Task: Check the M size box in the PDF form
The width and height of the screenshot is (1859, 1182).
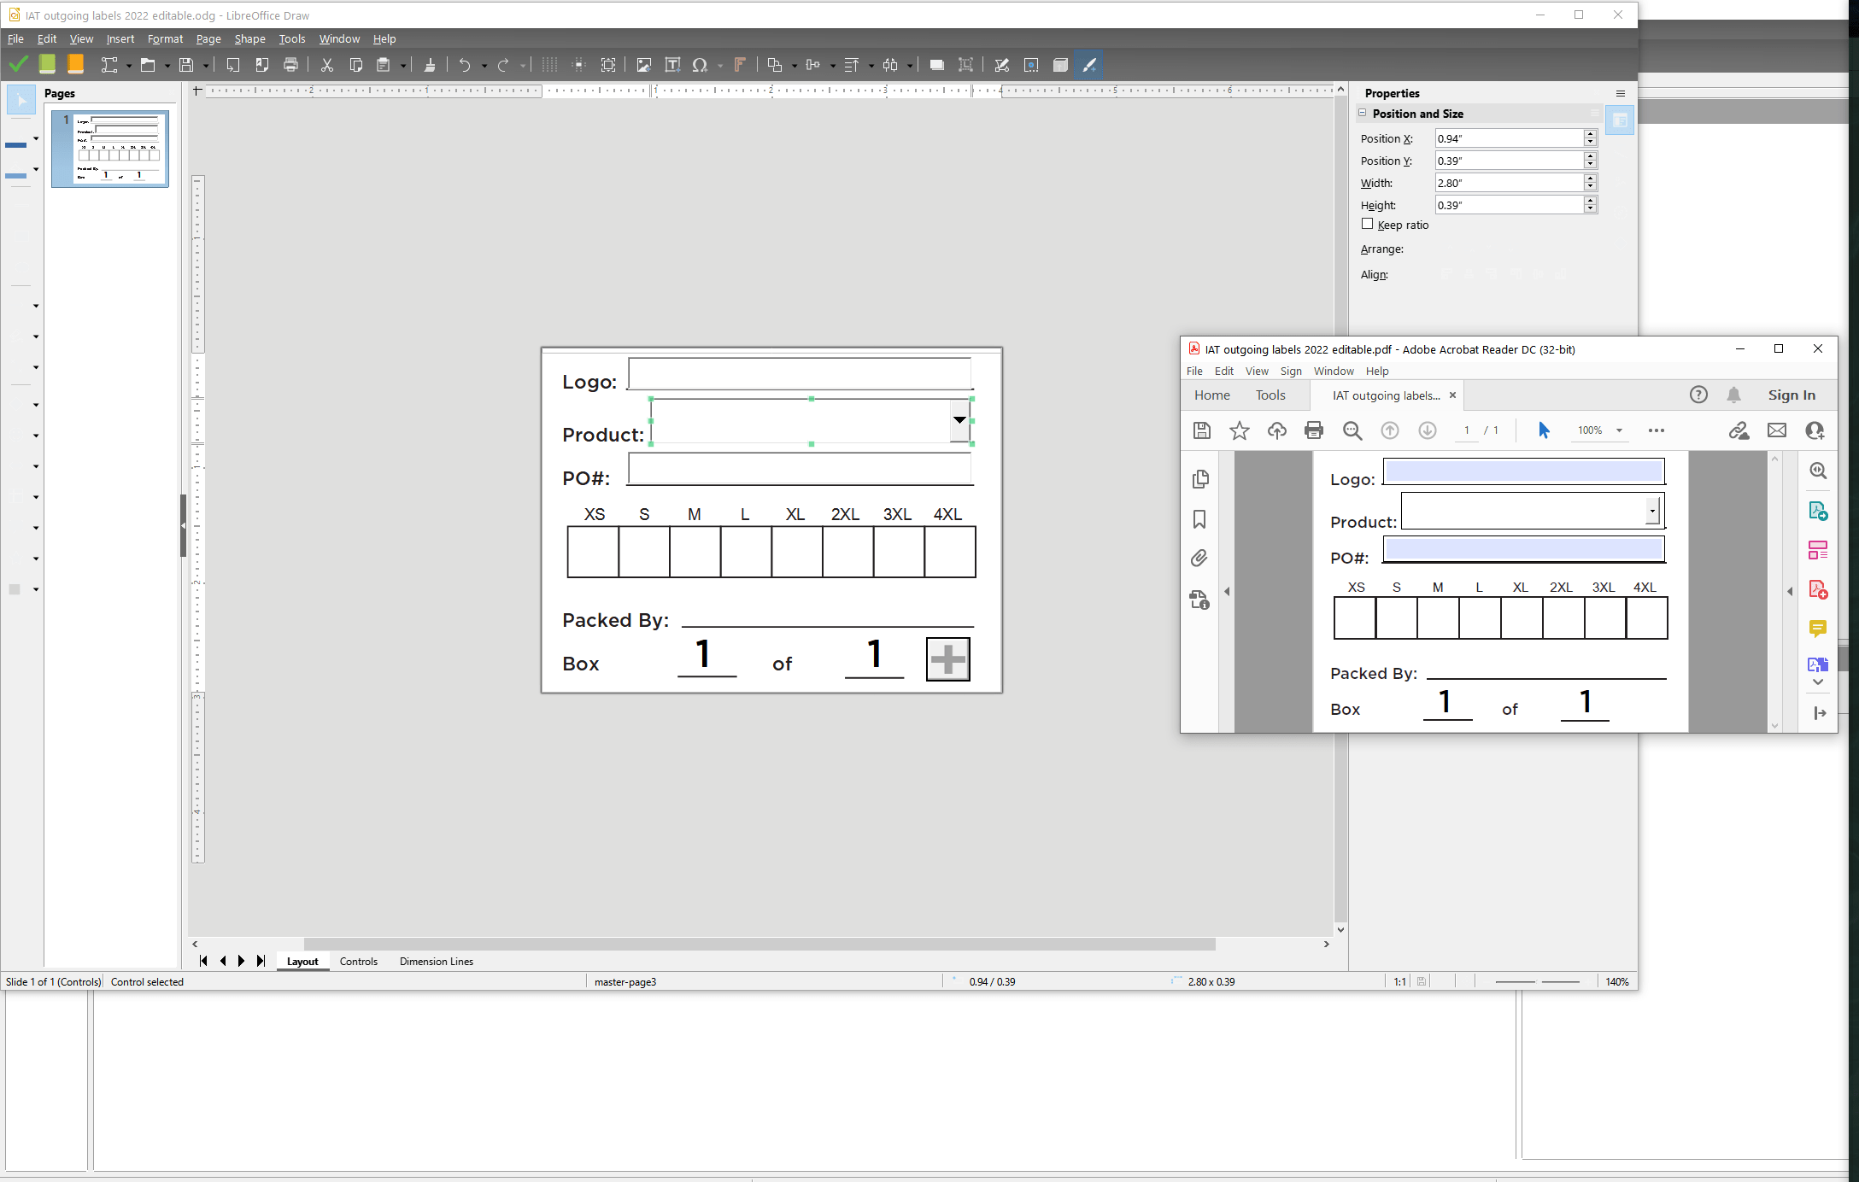Action: coord(1438,617)
